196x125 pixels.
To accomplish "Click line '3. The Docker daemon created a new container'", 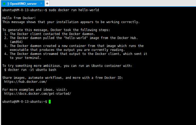I will coord(74,46).
